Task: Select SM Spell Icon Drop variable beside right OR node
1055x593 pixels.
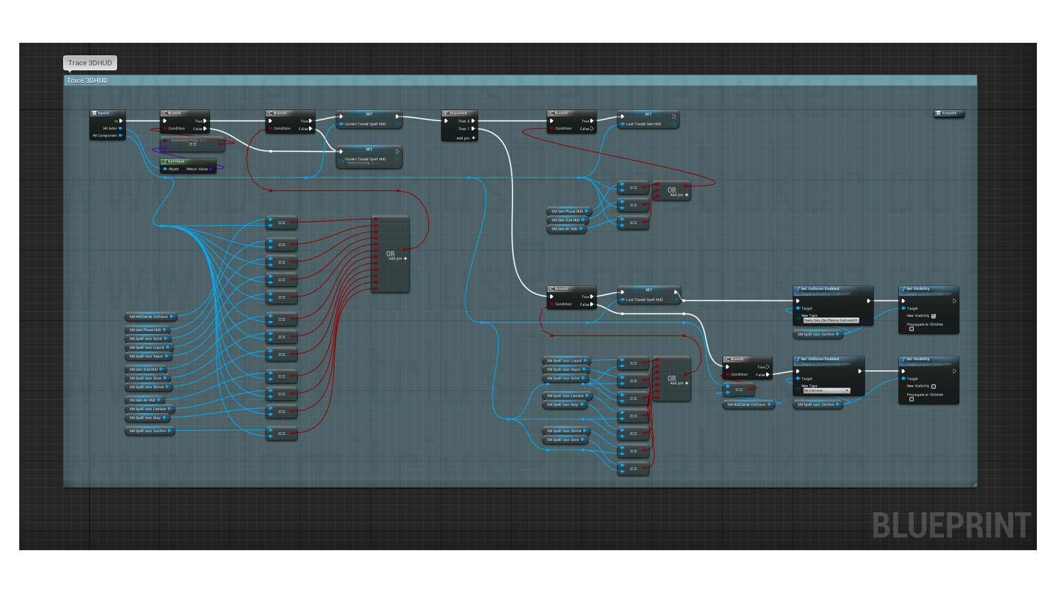Action: click(565, 405)
